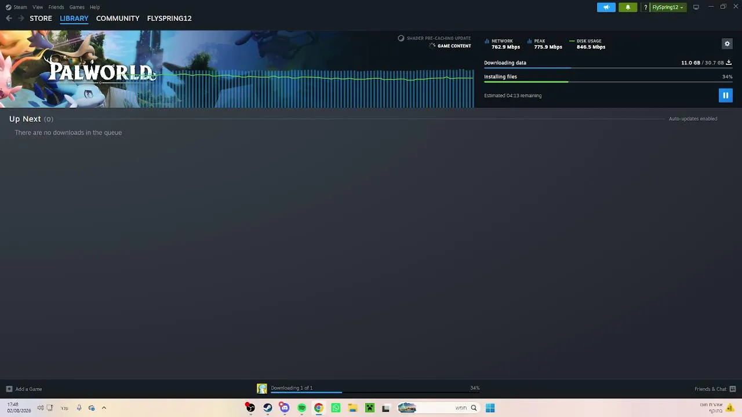Click the question mark help button
The height and width of the screenshot is (417, 742).
[x=645, y=8]
